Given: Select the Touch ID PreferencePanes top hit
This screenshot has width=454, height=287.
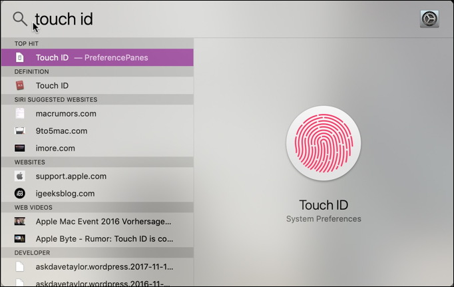Looking at the screenshot, I should [97, 57].
